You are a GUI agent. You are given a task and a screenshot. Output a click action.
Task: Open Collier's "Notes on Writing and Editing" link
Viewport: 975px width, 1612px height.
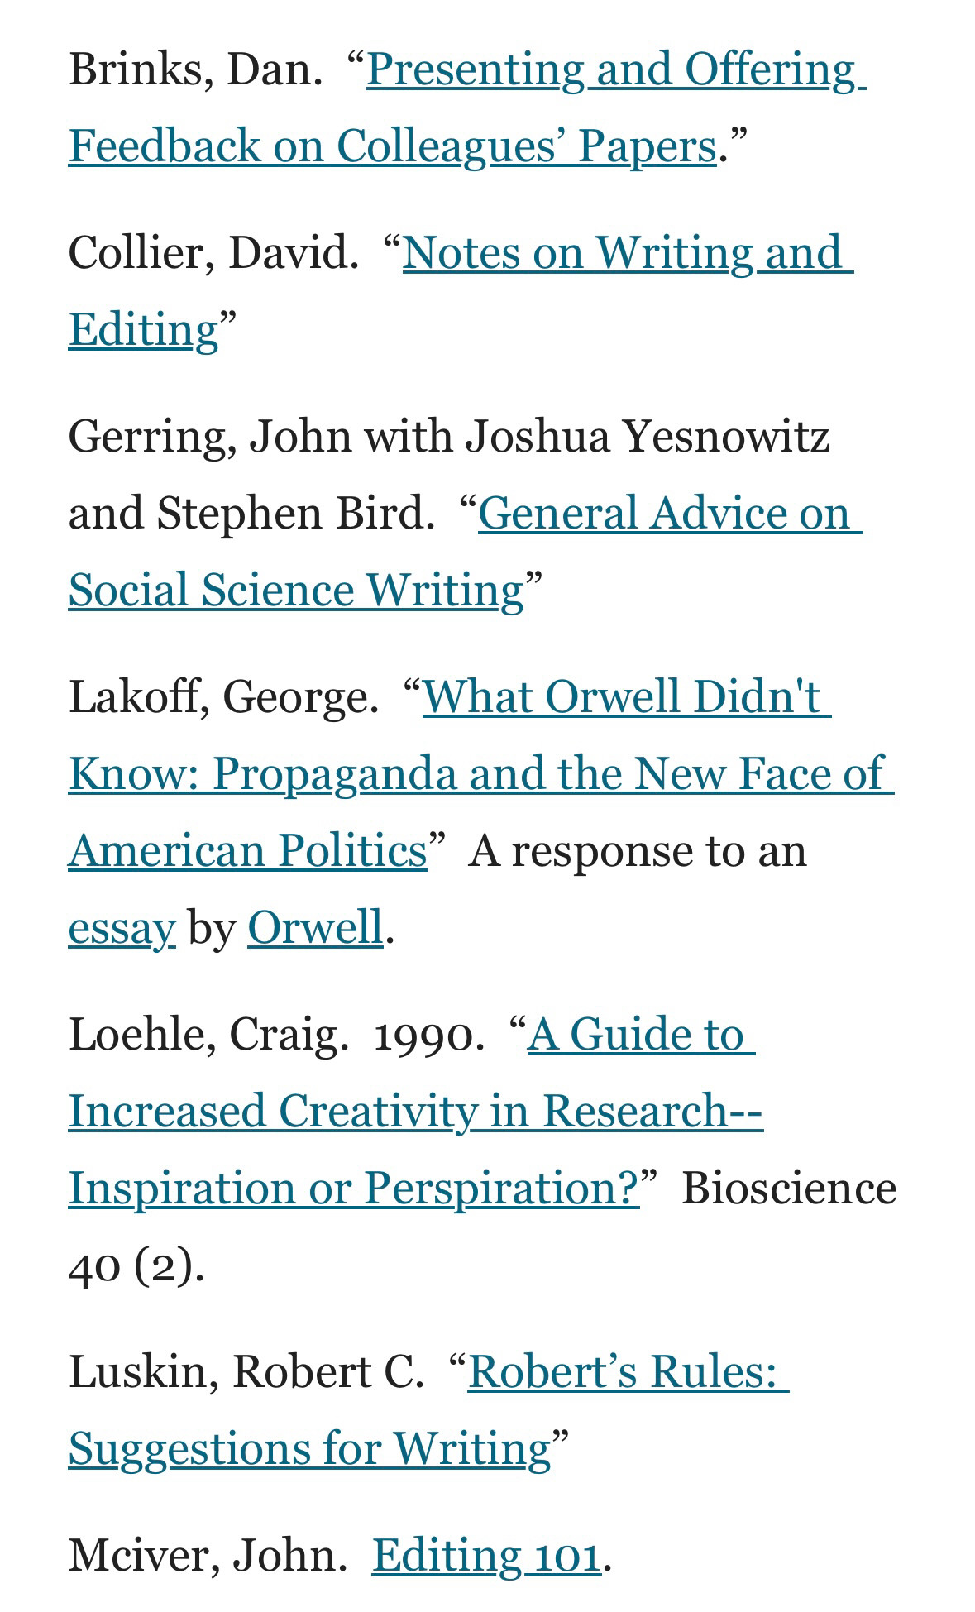point(628,252)
